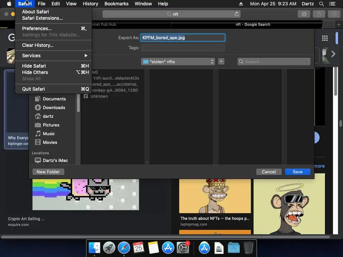Viewport: 343px width, 257px height.
Task: Launch Launchpad rocket icon in the Dock
Action: coord(109,248)
